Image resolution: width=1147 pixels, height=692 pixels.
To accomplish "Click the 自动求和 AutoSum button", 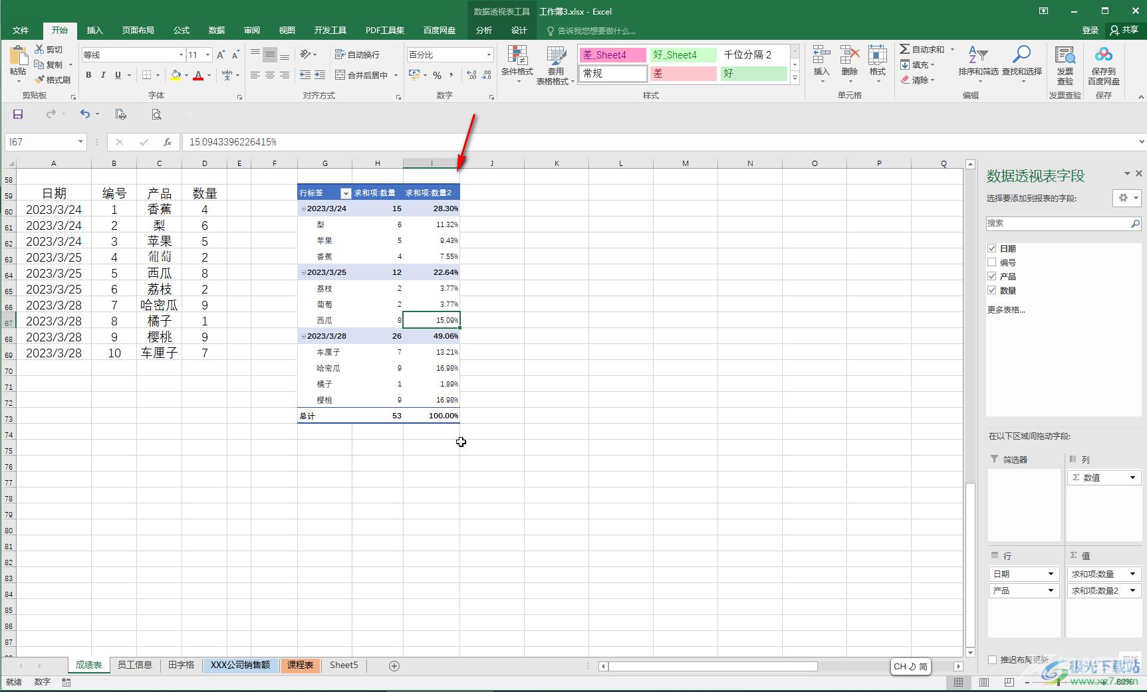I will click(922, 50).
